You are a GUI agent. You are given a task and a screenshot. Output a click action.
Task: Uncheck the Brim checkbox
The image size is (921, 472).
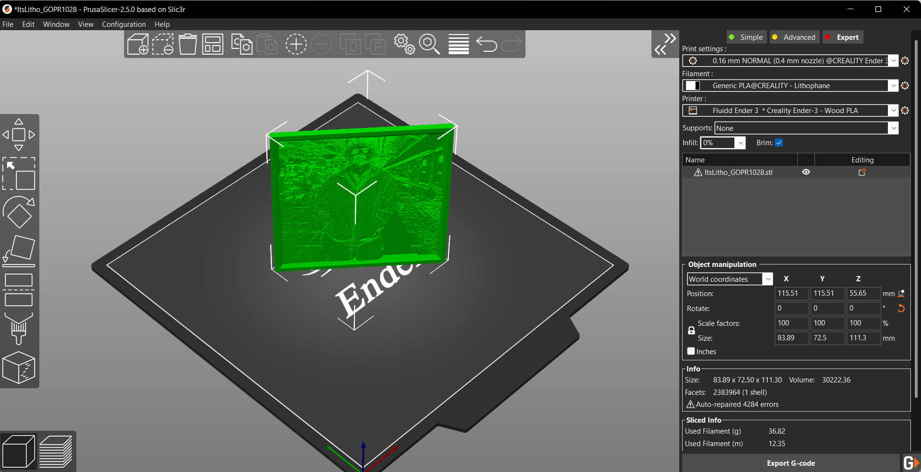pyautogui.click(x=779, y=143)
